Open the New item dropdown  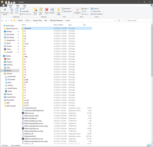pos(67,9)
